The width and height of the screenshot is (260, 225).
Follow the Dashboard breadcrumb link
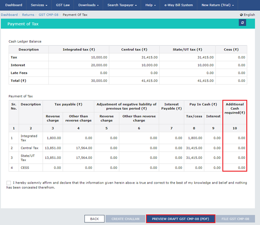(9, 15)
